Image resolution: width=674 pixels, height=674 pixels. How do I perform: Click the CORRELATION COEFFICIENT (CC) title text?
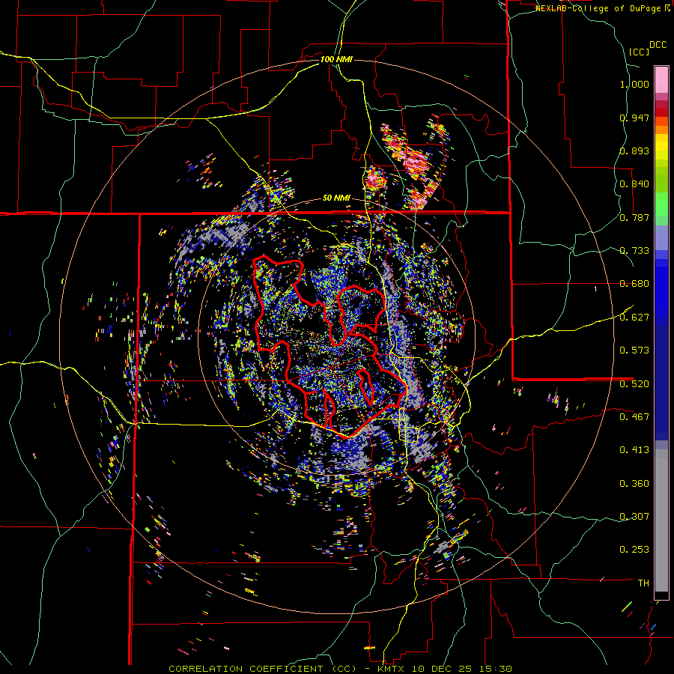(262, 669)
